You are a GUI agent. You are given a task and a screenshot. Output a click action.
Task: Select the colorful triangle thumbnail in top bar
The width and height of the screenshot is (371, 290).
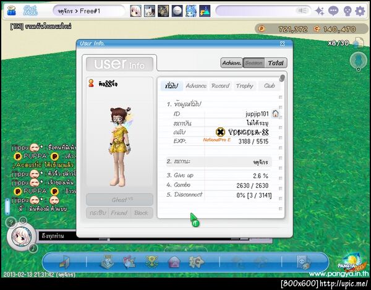click(205, 11)
